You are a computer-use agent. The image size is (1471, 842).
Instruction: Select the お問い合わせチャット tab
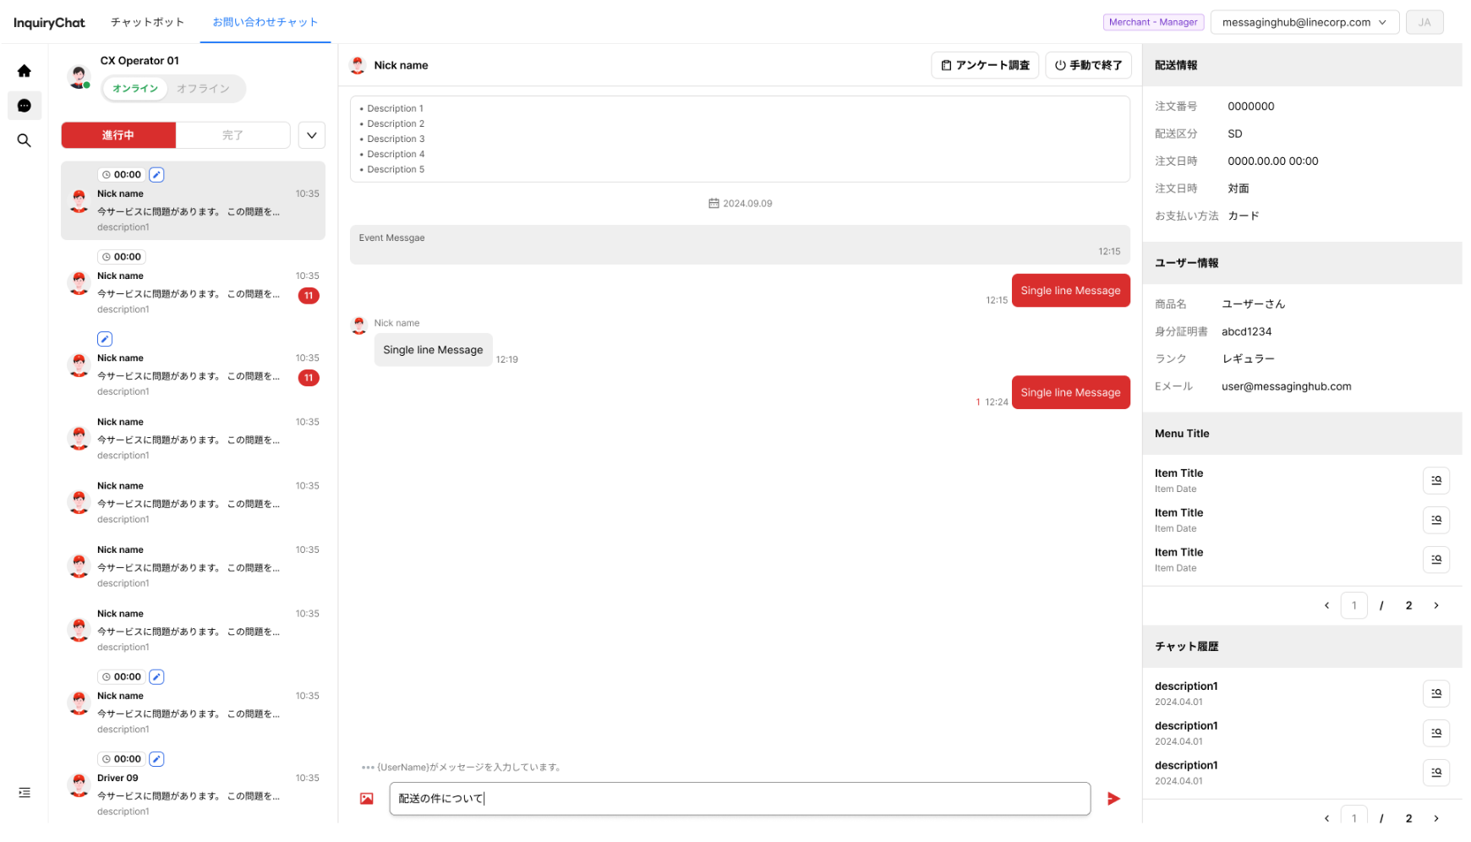265,22
